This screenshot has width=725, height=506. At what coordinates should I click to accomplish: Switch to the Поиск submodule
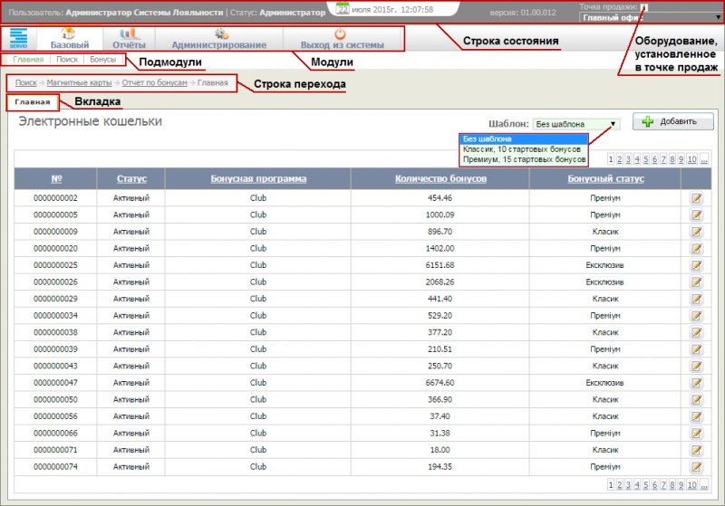click(x=66, y=59)
